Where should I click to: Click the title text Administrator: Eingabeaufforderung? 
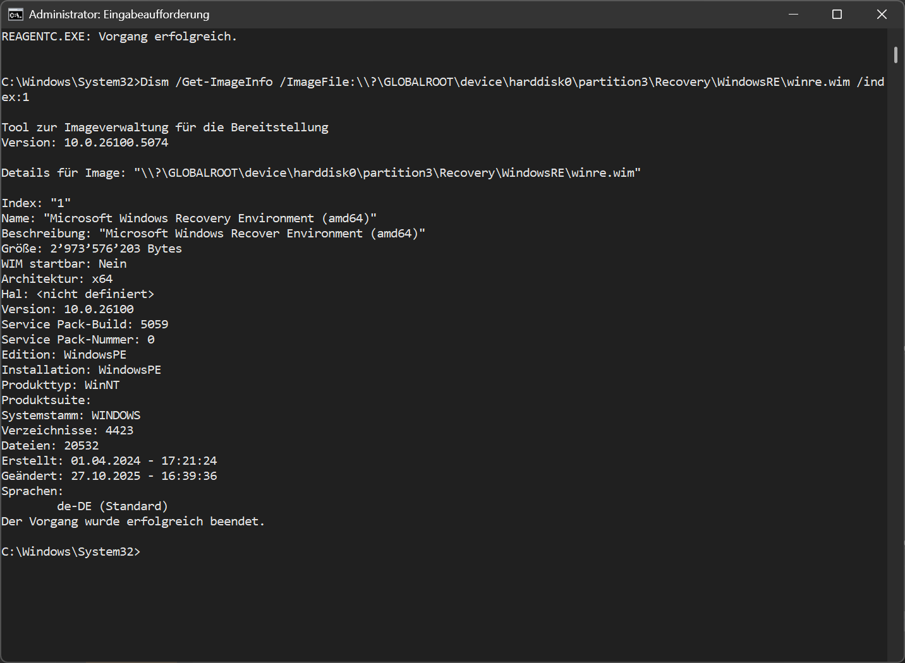click(x=119, y=14)
